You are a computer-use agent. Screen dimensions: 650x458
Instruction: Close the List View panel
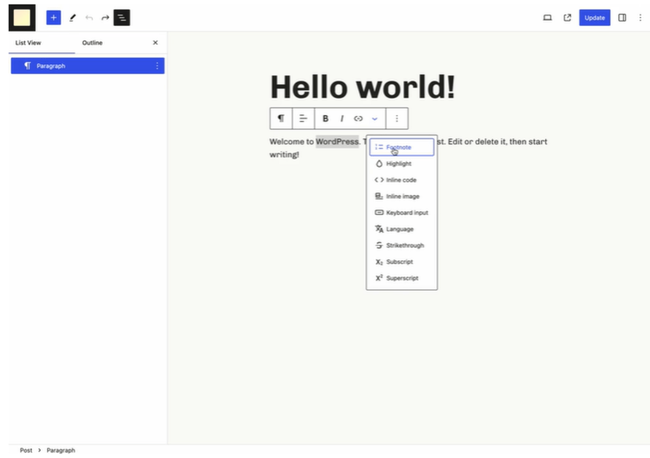point(155,43)
